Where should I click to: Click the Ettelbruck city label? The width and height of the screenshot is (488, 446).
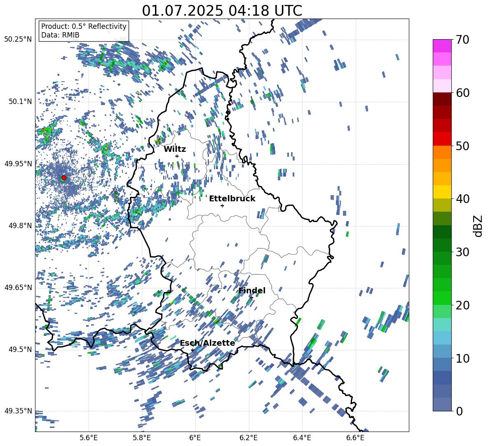pyautogui.click(x=232, y=199)
